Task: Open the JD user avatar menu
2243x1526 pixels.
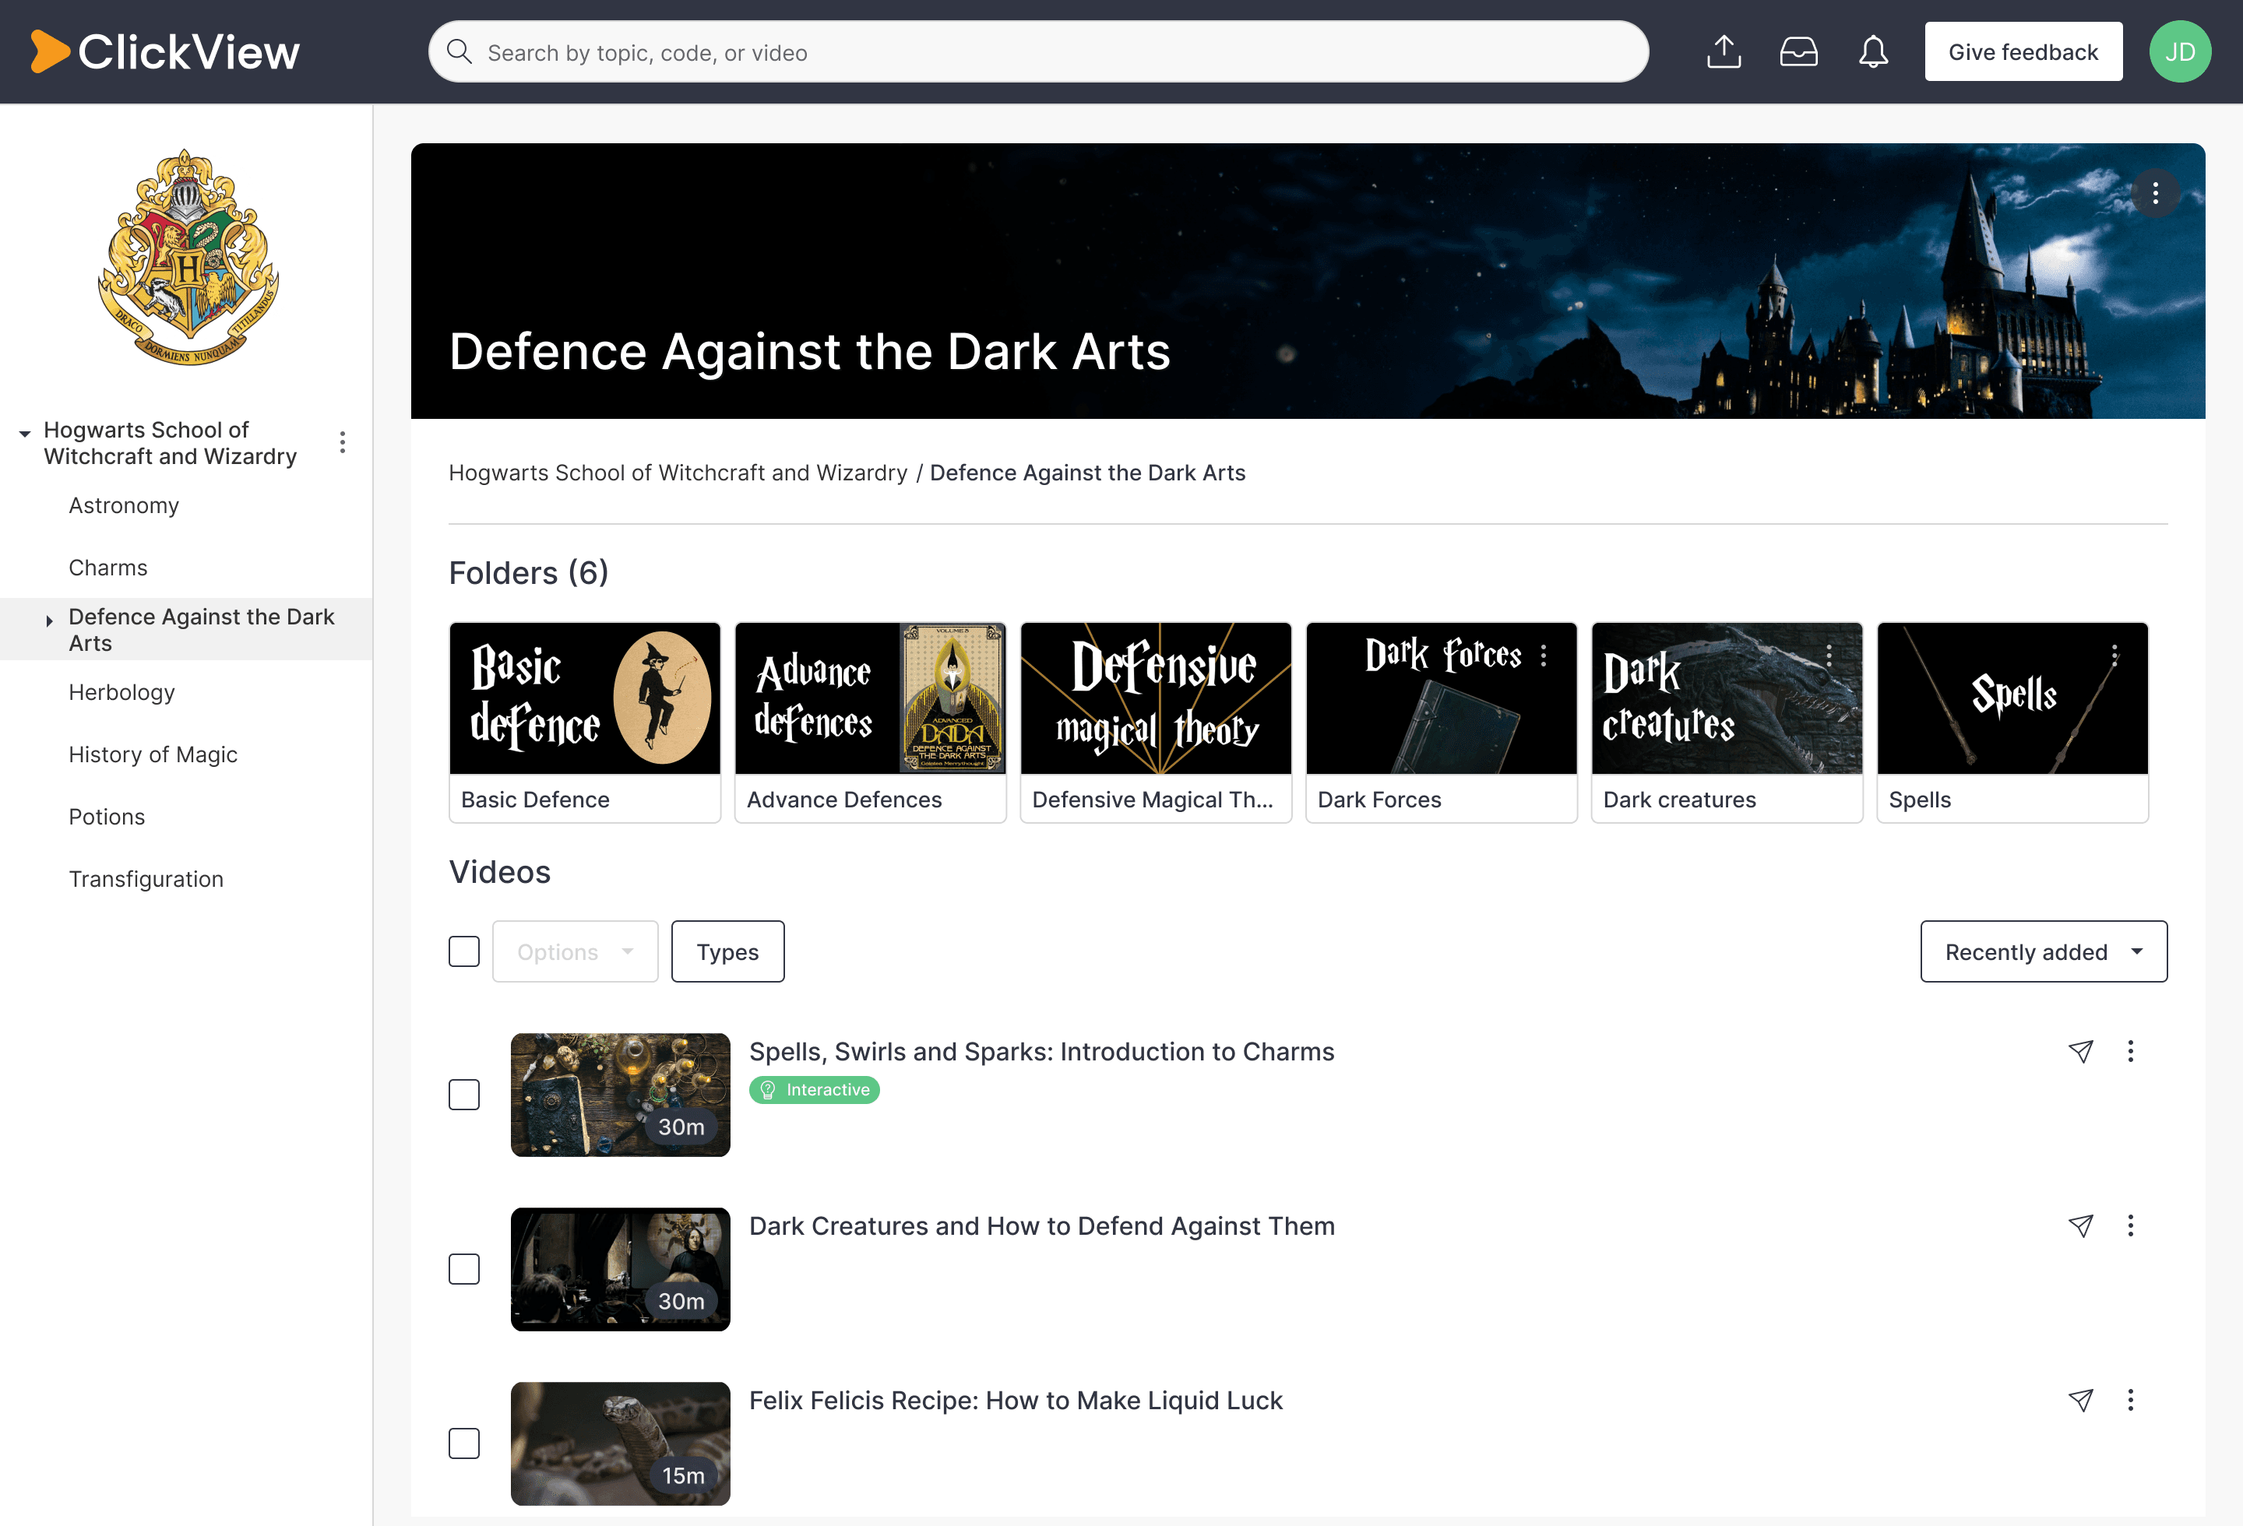Action: coord(2180,52)
